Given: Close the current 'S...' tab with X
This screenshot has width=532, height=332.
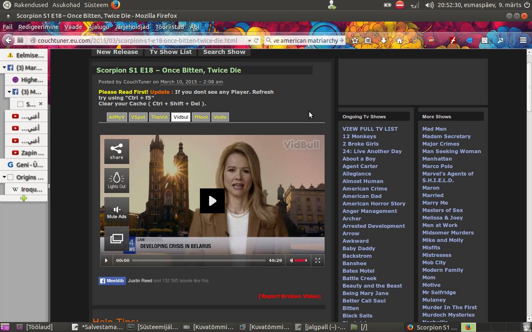Looking at the screenshot, I should 41,104.
